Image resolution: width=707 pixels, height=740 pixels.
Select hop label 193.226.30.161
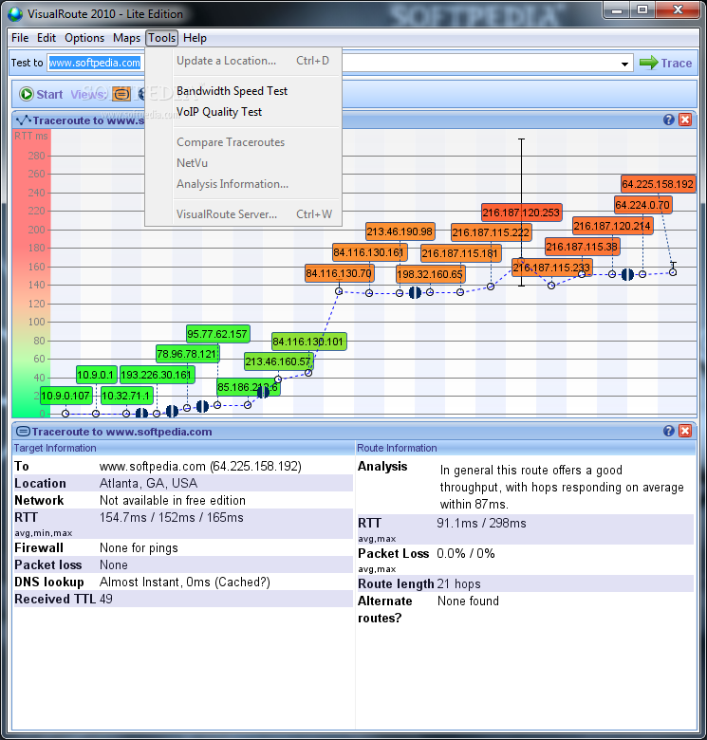coord(157,375)
